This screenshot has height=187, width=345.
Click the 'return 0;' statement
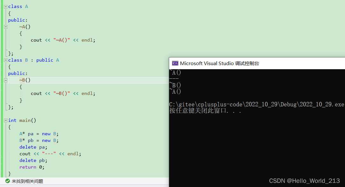tap(32, 167)
